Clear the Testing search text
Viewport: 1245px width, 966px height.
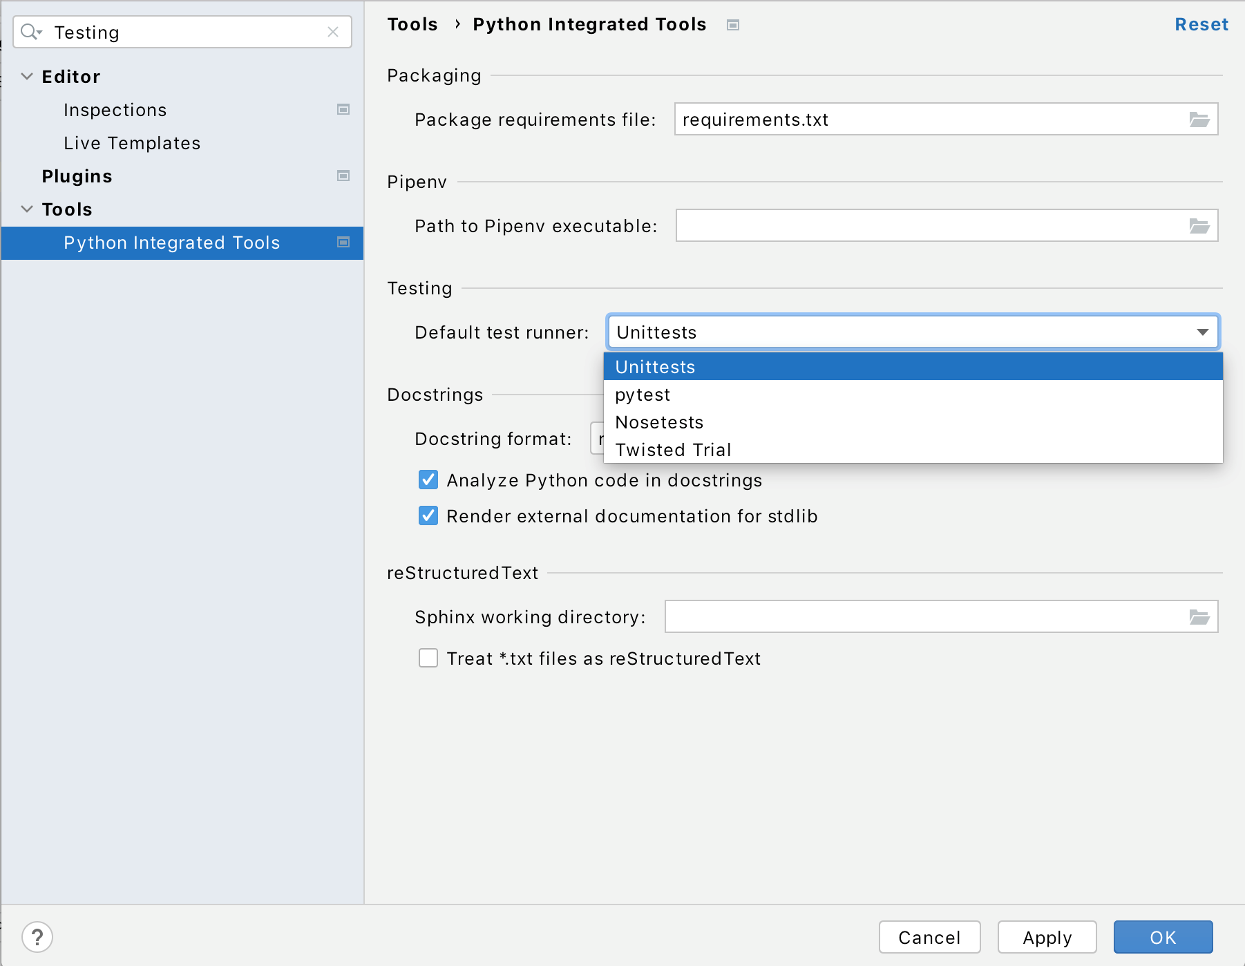coord(333,32)
